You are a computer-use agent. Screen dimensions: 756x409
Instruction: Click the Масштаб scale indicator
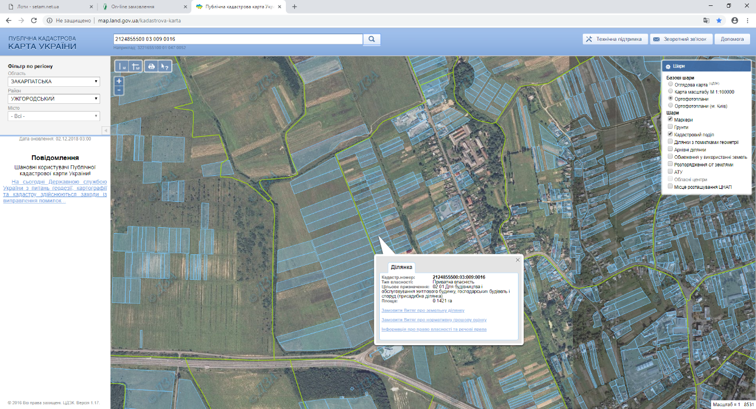coord(732,405)
